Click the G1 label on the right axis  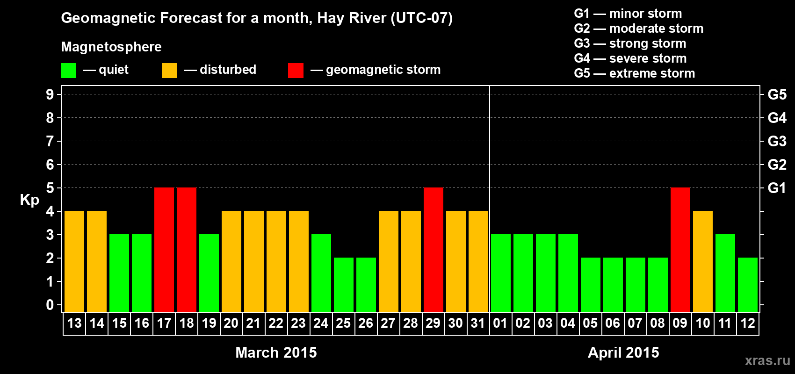pyautogui.click(x=777, y=188)
